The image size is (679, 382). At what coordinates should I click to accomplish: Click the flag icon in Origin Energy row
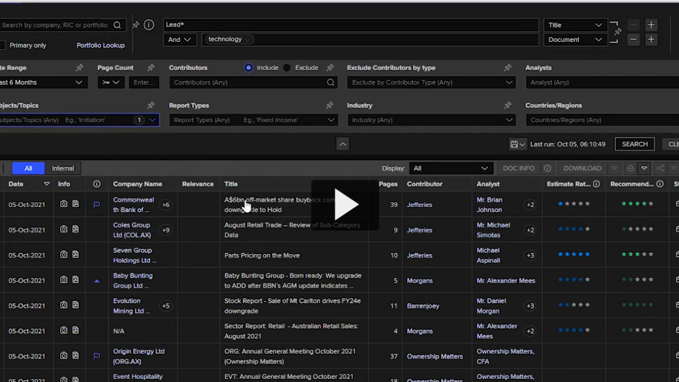[x=96, y=356]
